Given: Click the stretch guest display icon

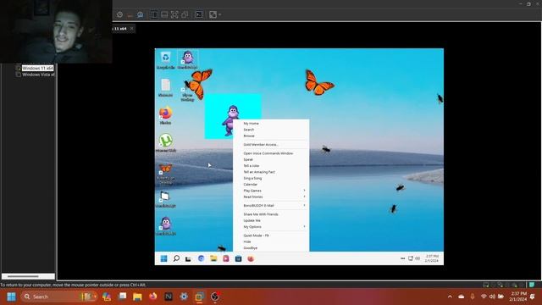Looking at the screenshot, I should tap(213, 14).
